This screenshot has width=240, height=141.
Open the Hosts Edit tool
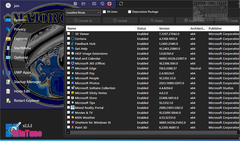point(22,91)
